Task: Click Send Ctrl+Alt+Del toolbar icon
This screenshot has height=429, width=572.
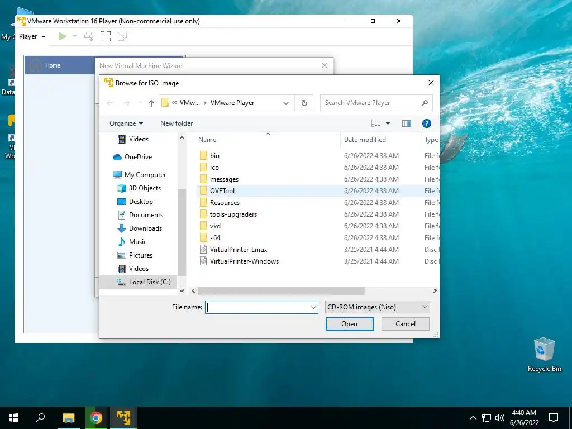Action: point(89,36)
